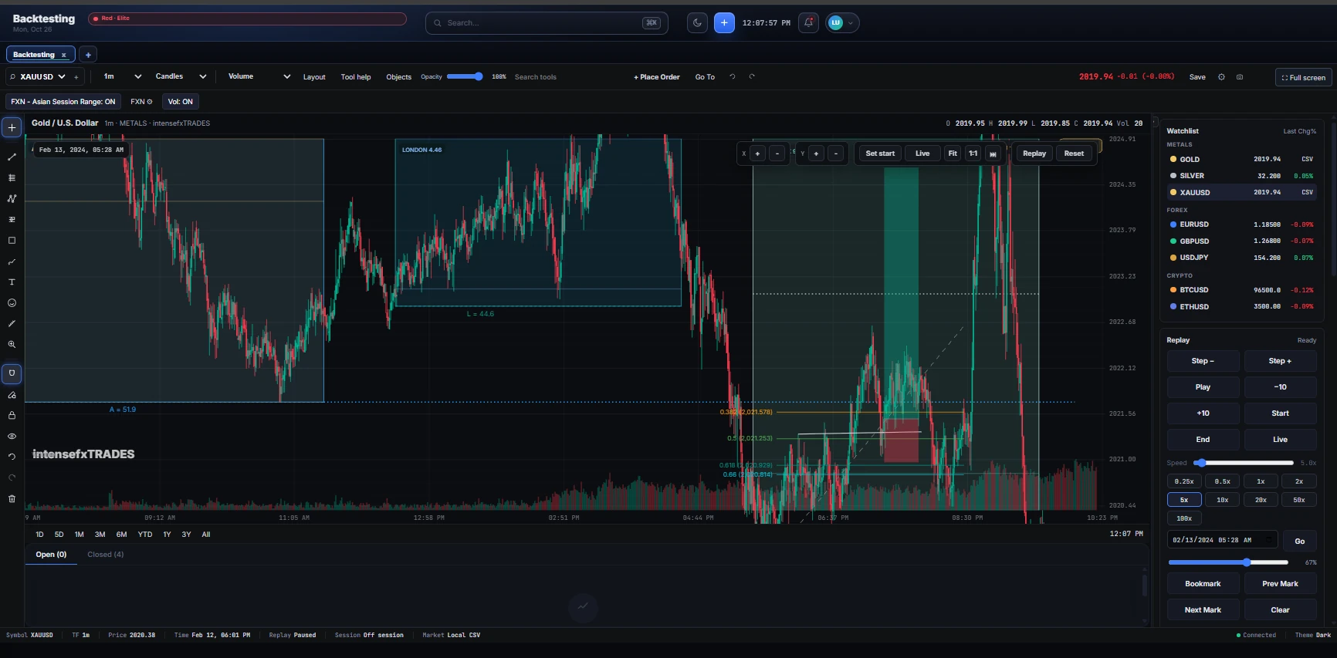The image size is (1337, 658).
Task: Adjust the Opacity slider
Action: click(x=465, y=76)
